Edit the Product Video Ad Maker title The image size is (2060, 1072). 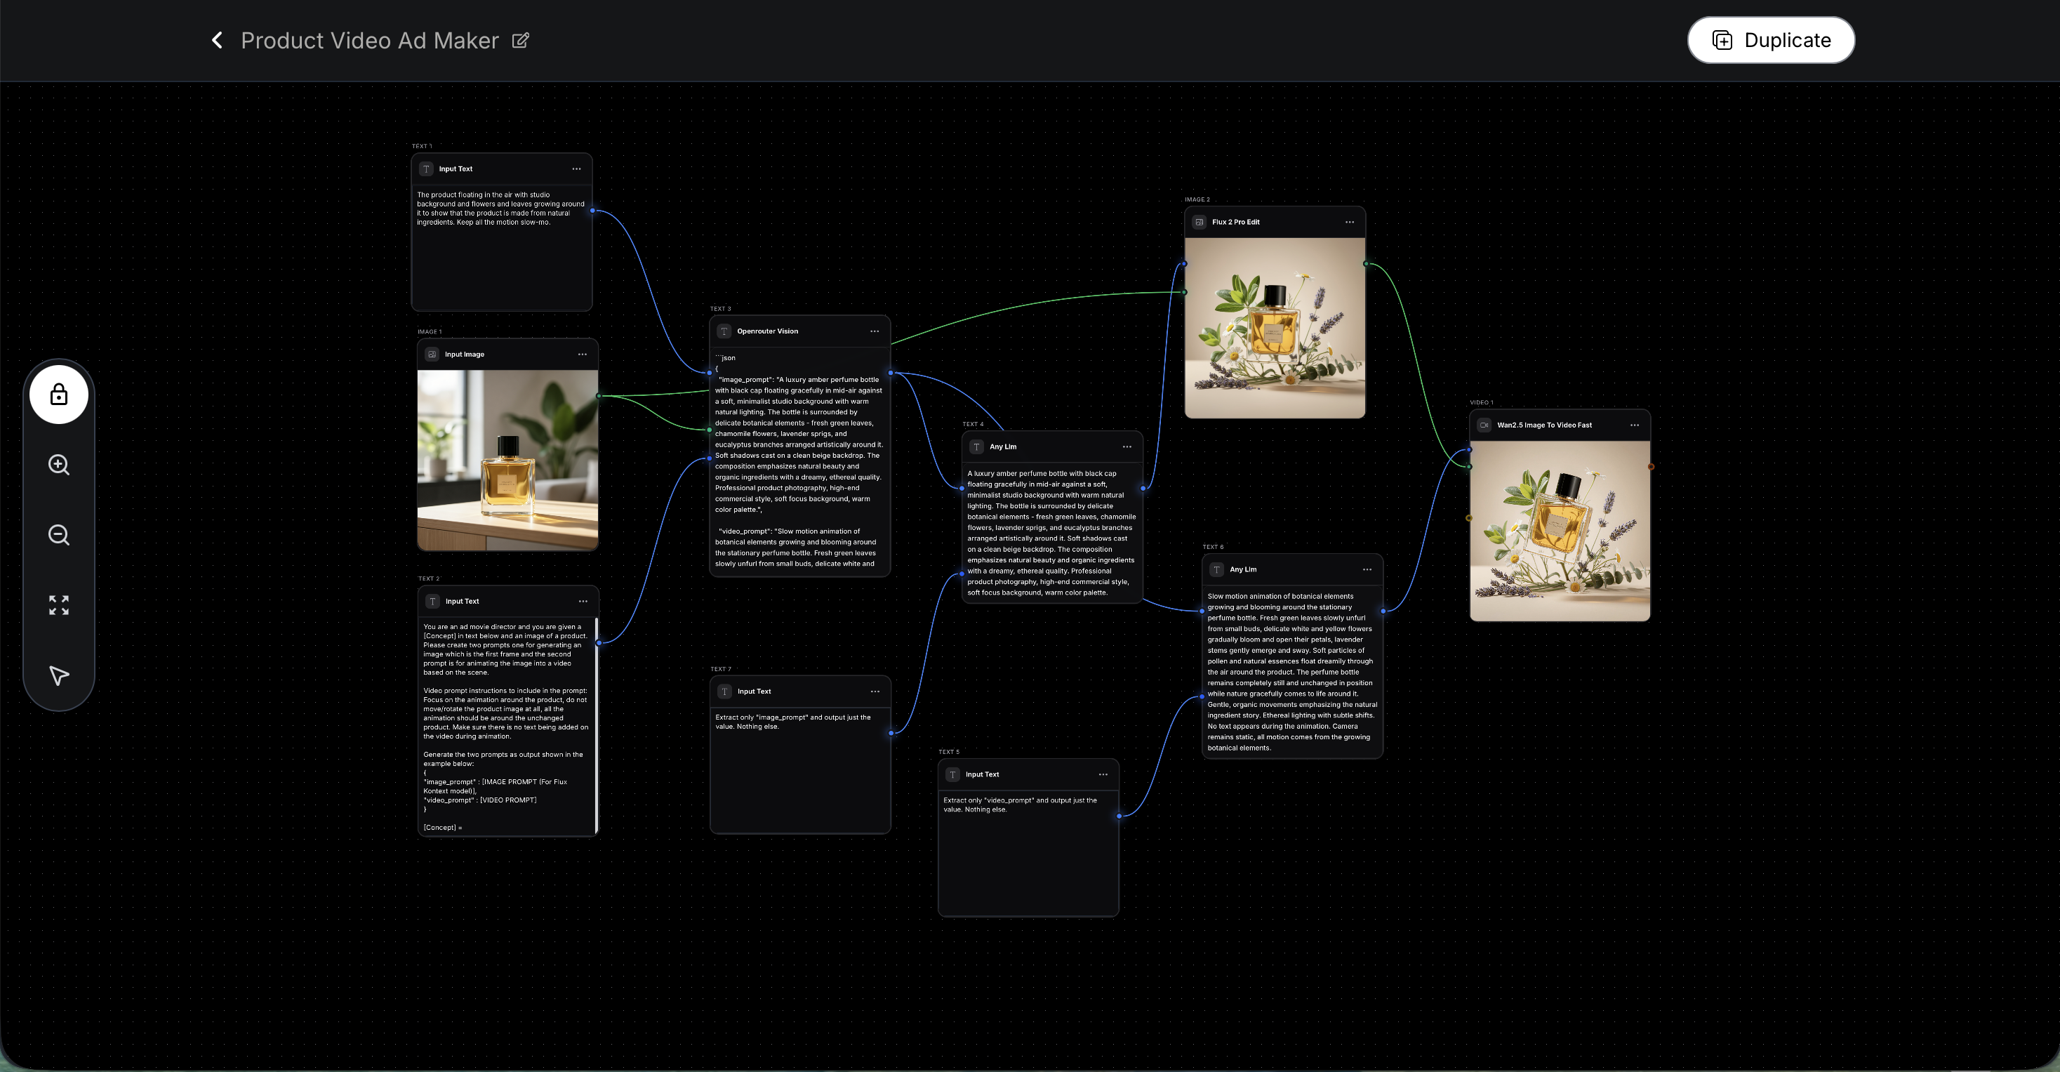coord(521,40)
